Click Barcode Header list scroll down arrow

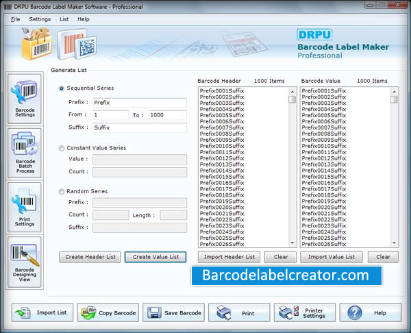click(292, 243)
